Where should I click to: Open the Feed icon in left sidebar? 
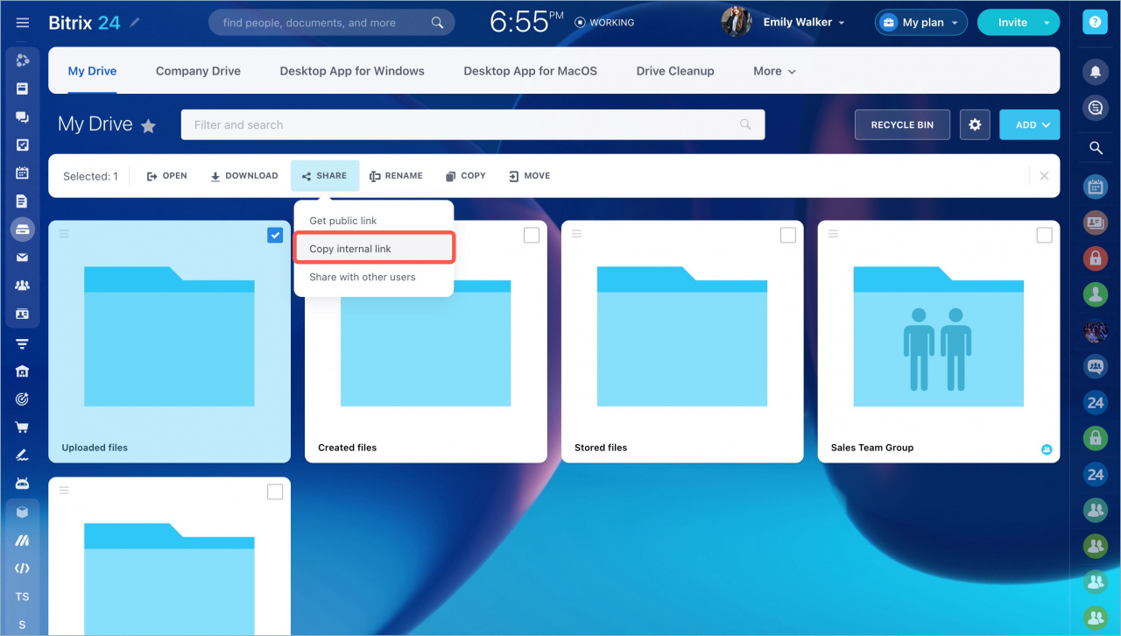[x=23, y=60]
